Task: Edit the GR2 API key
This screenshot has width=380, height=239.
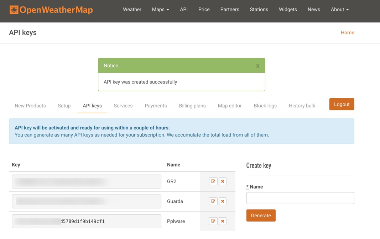Action: 213,181
